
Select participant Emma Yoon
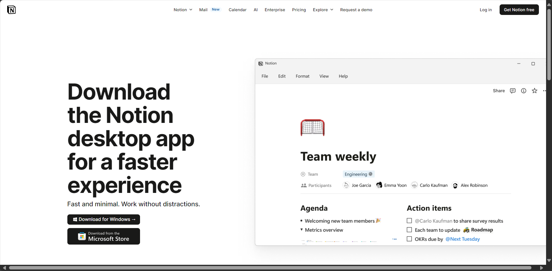(391, 185)
